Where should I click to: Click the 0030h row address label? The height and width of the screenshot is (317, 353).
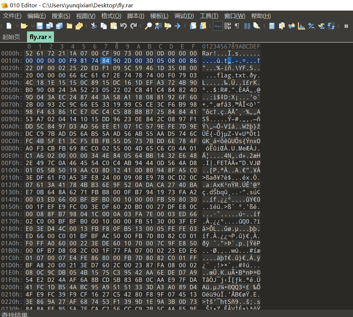(11, 75)
